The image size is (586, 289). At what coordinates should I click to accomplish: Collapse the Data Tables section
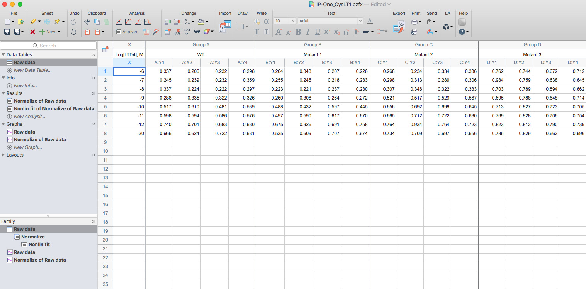tap(3, 55)
